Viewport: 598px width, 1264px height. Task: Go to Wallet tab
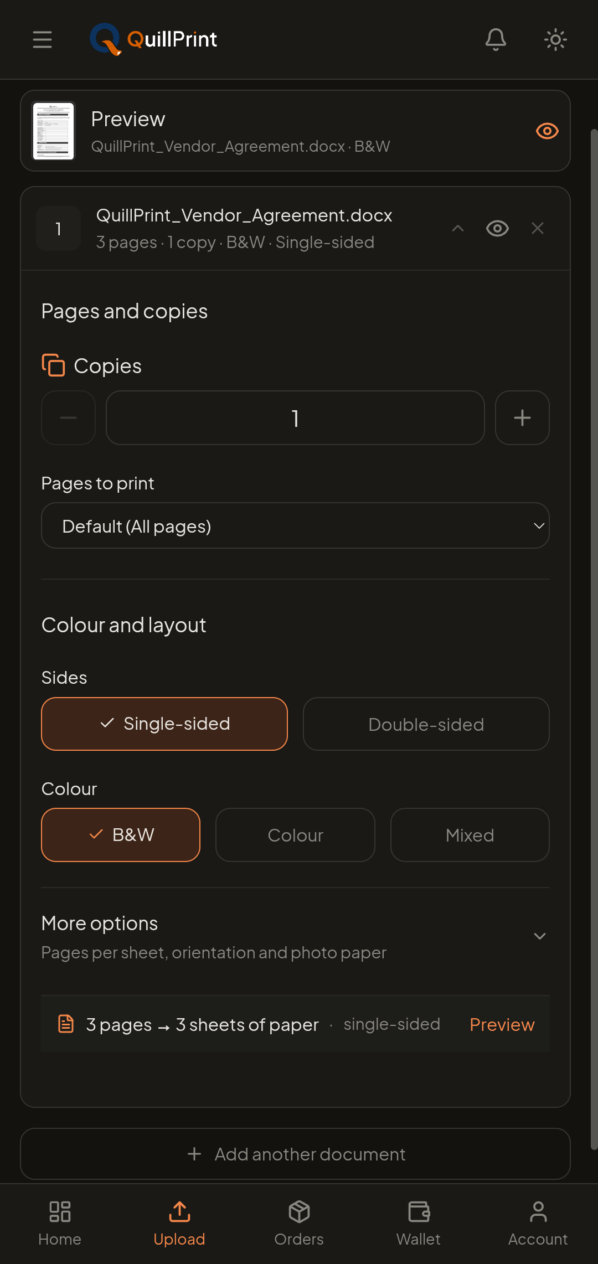click(419, 1224)
